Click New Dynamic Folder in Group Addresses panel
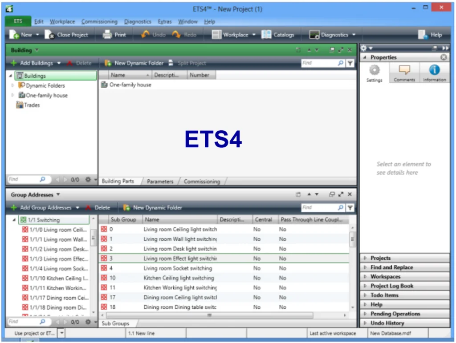This screenshot has width=456, height=343. [153, 207]
